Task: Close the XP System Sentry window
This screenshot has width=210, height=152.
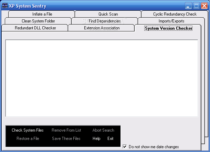Action: point(204,6)
